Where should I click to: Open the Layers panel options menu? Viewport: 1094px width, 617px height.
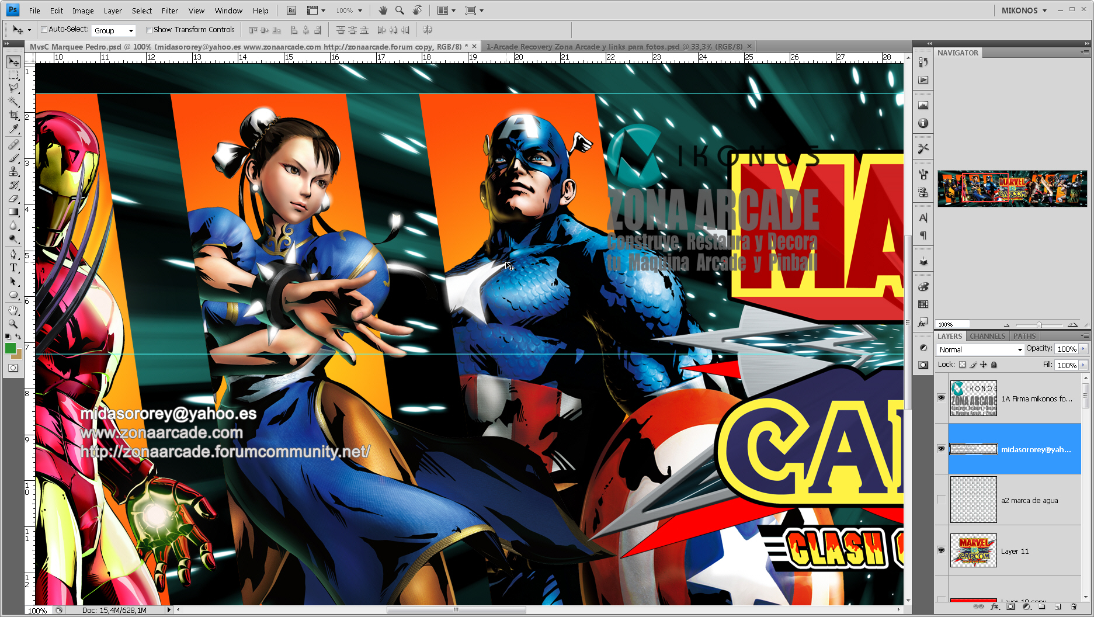pos(1085,336)
